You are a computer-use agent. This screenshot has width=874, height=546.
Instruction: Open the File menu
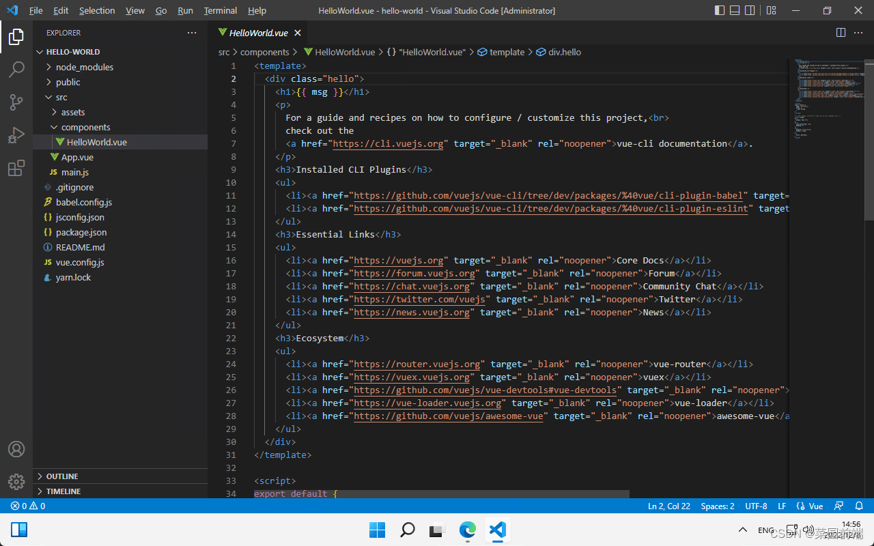(x=36, y=10)
